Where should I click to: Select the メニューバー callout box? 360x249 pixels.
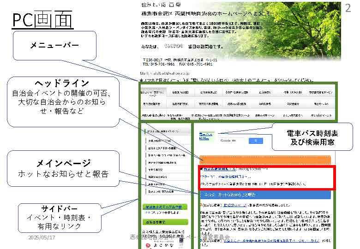tap(54, 45)
